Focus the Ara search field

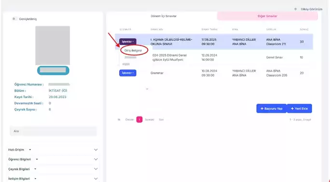pos(53,131)
